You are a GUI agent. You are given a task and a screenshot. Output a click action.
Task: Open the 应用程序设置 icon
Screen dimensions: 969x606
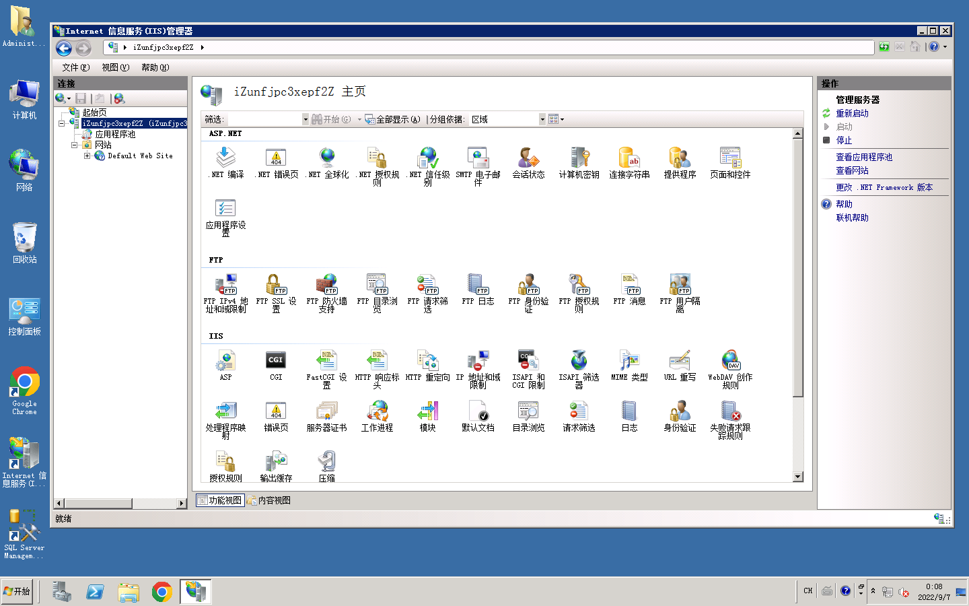click(x=225, y=217)
